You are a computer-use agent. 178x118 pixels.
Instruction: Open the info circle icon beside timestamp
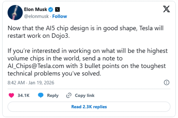click(x=167, y=82)
